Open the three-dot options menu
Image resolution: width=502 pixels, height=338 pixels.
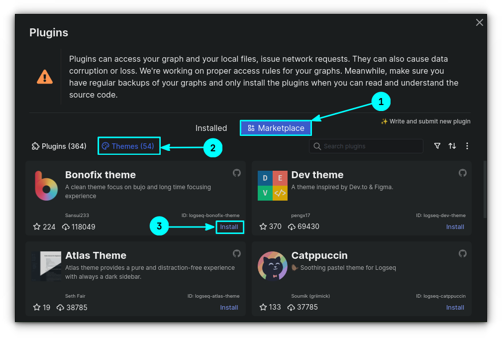467,146
